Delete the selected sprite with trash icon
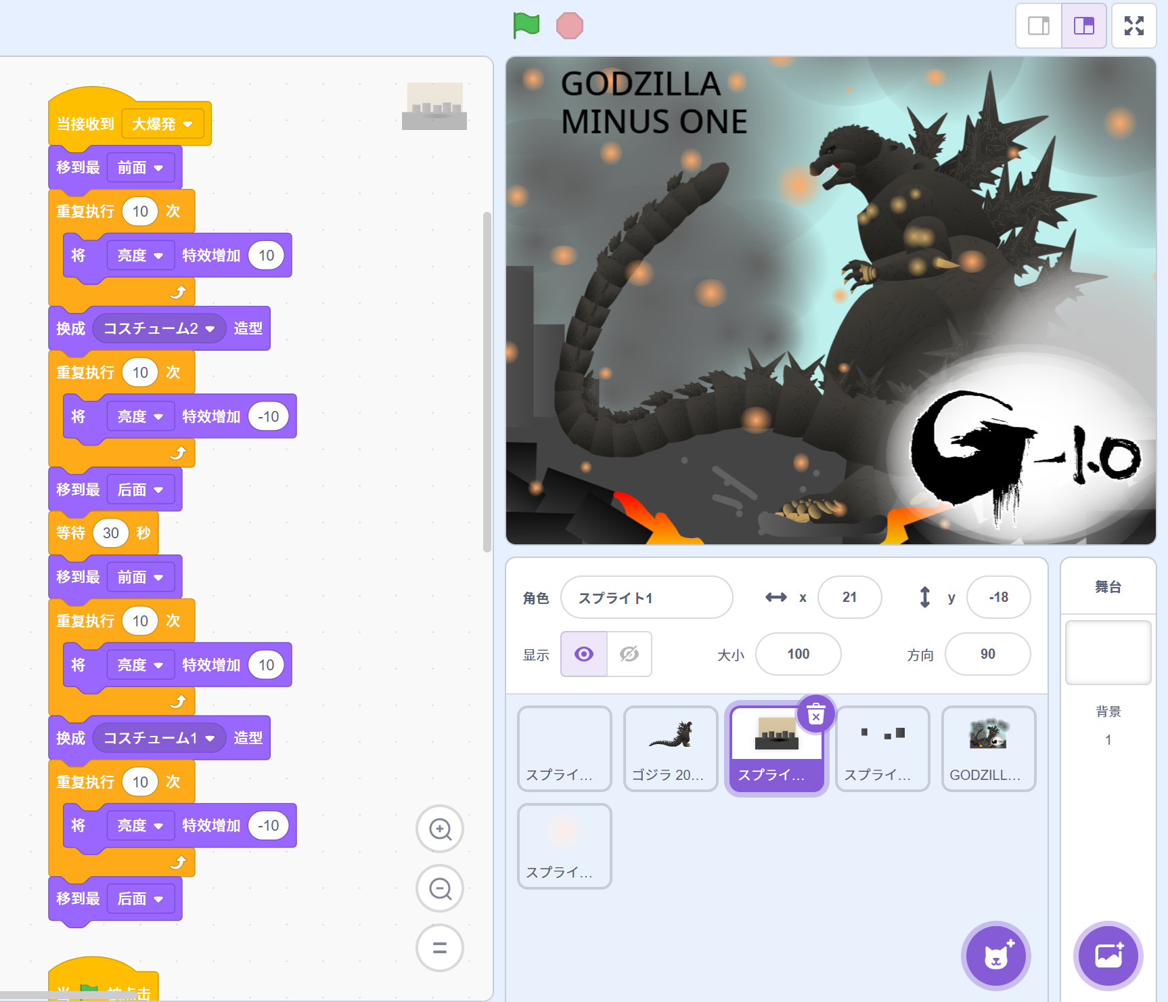The image size is (1168, 1002). click(x=816, y=714)
